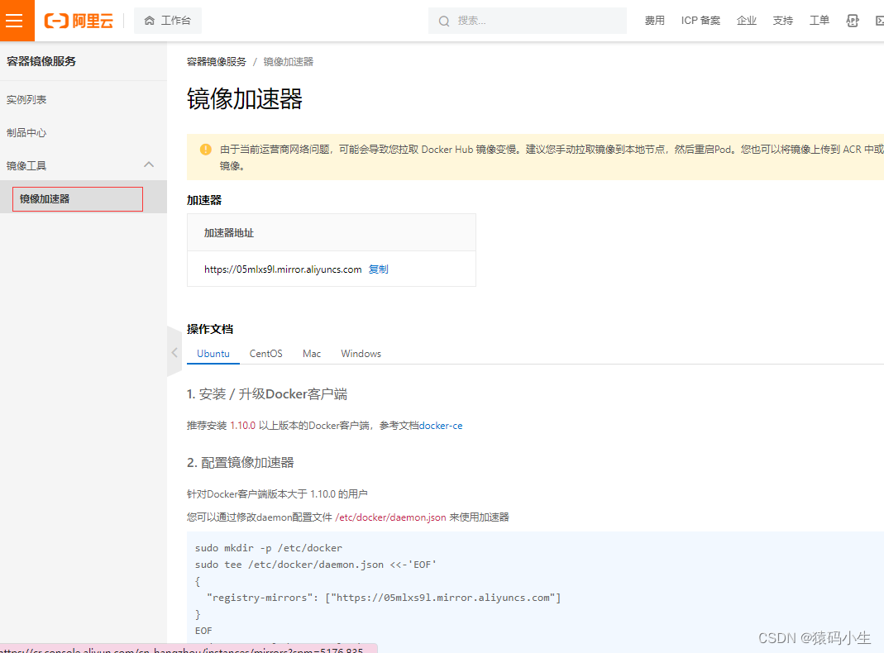This screenshot has height=653, width=884.
Task: Click the search magnifier icon
Action: [444, 21]
